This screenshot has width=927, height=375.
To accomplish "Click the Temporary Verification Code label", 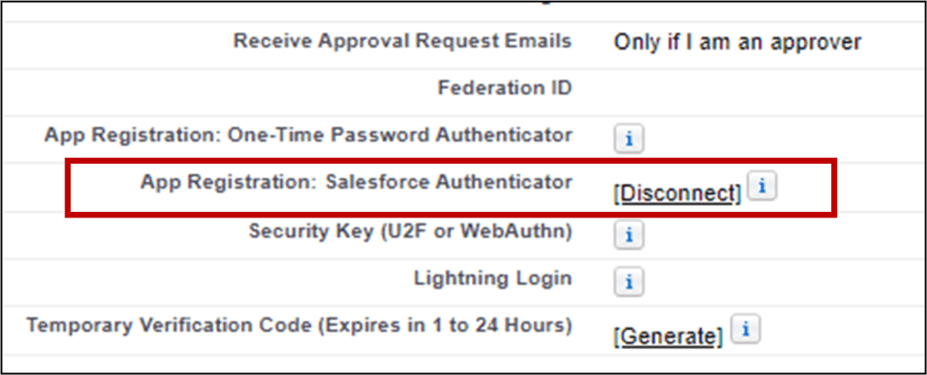I will point(299,325).
